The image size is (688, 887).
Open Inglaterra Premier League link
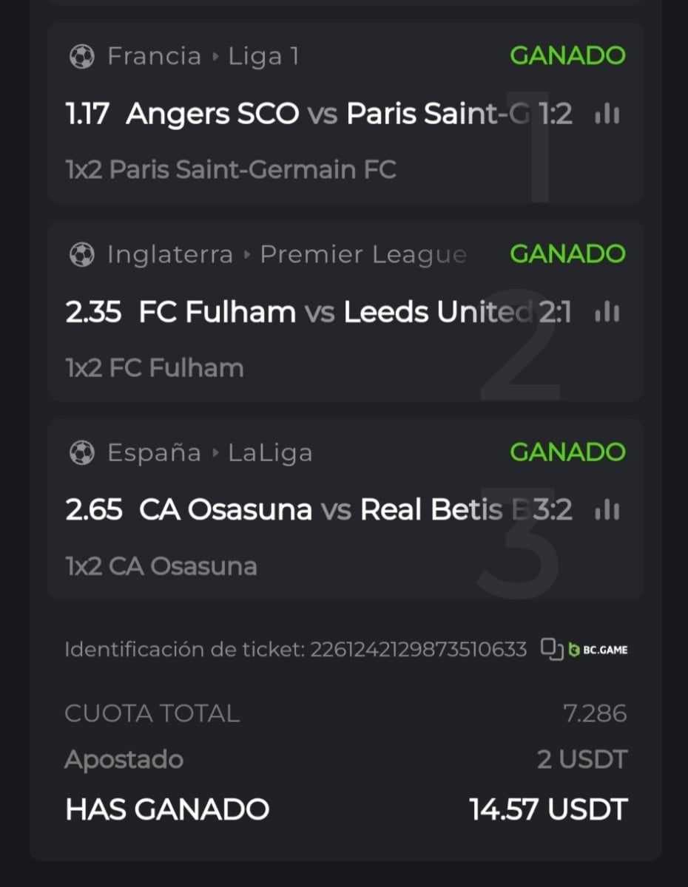click(x=287, y=255)
